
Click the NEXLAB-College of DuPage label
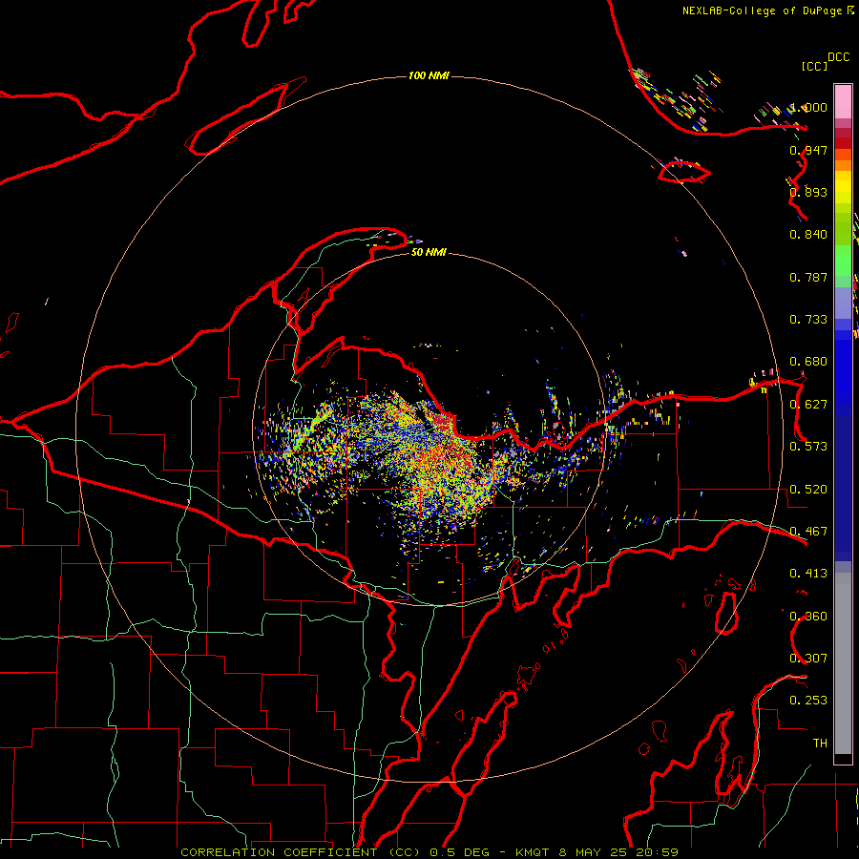[x=762, y=10]
